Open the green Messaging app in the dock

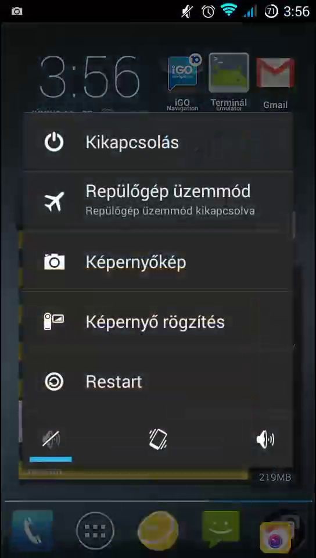(220, 528)
